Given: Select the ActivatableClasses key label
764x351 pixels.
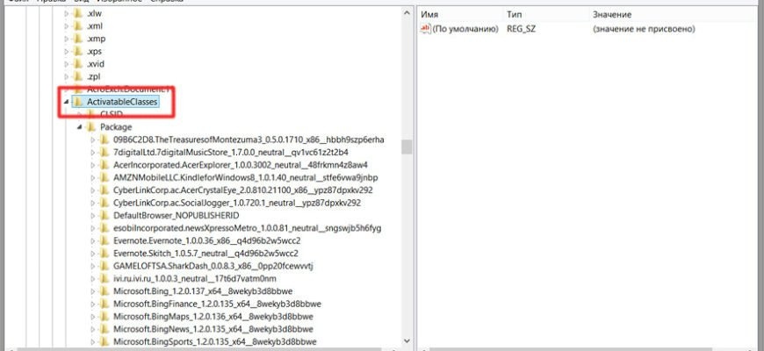Looking at the screenshot, I should (x=122, y=102).
